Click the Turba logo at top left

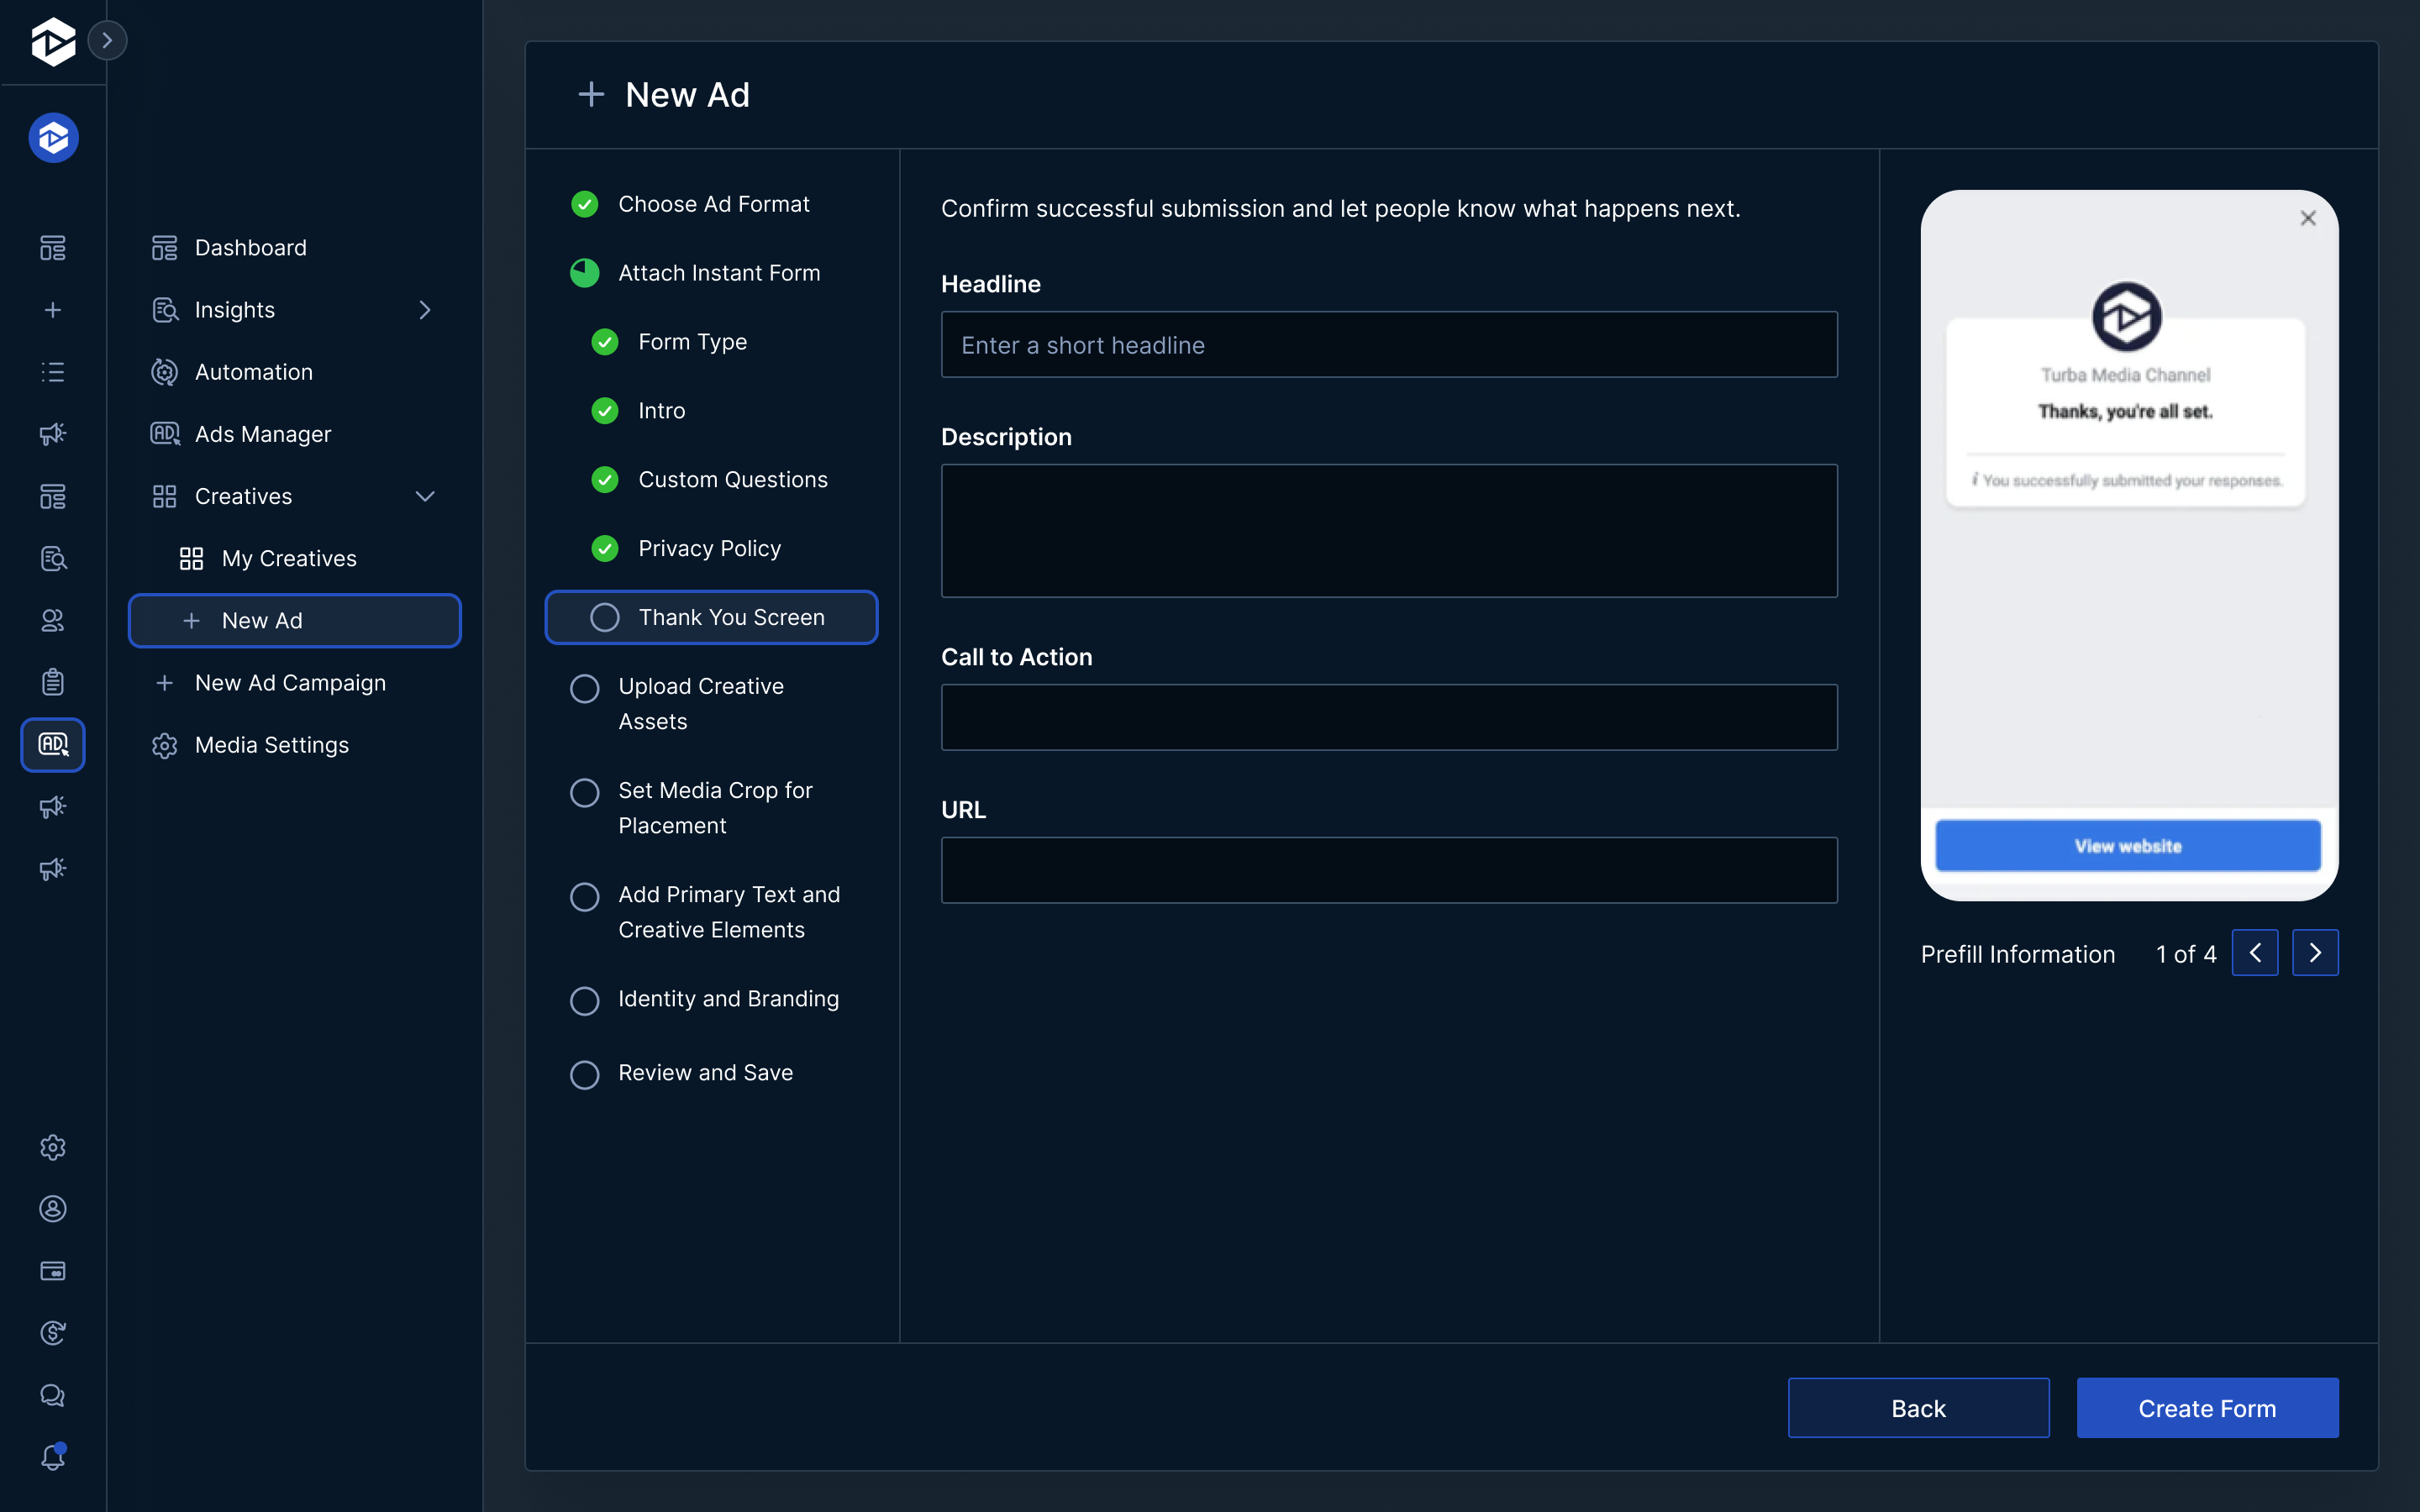pos(53,41)
